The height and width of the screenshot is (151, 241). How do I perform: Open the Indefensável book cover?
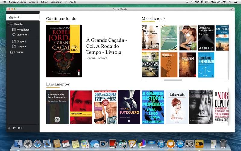click(x=81, y=107)
